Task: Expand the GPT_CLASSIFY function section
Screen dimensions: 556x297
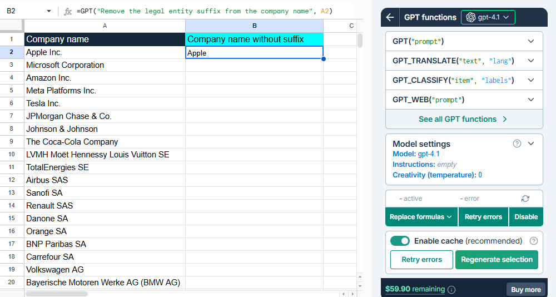Action: [530, 80]
